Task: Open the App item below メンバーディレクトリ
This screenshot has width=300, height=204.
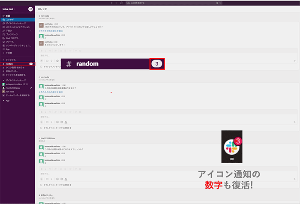Action: 18,49
